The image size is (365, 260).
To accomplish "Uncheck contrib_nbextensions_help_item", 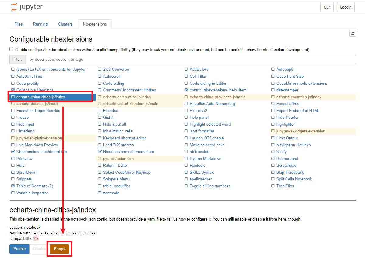I will click(186, 90).
